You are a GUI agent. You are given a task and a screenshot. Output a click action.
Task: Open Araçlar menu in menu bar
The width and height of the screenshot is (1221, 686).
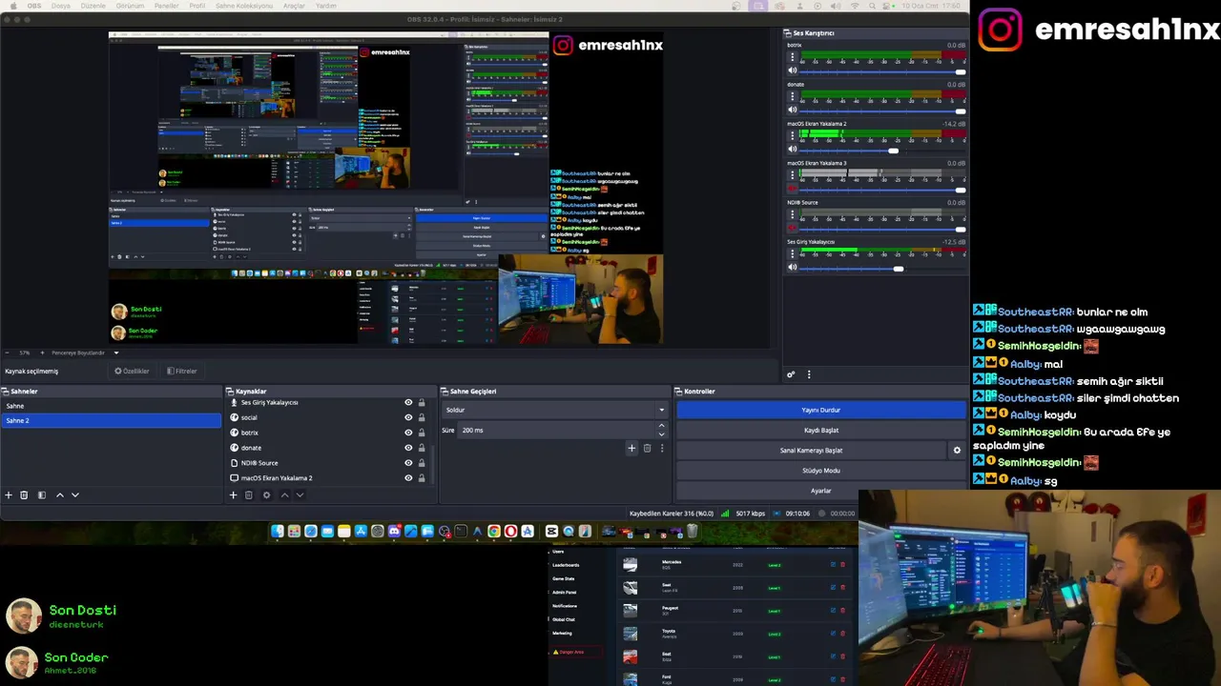[294, 6]
